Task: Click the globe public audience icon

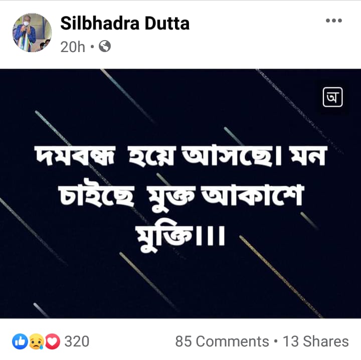Action: pos(105,46)
